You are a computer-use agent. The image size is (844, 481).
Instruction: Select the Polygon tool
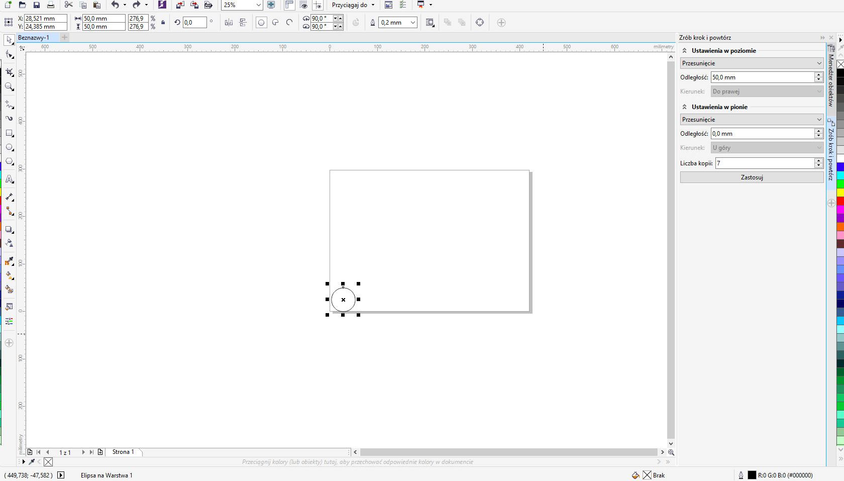click(9, 161)
